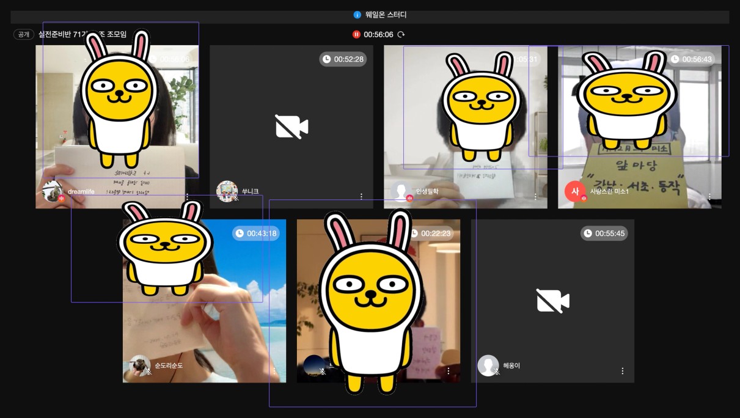This screenshot has width=740, height=418.
Task: Click the dark avatar on the 00:22:23 tile
Action: 314,365
